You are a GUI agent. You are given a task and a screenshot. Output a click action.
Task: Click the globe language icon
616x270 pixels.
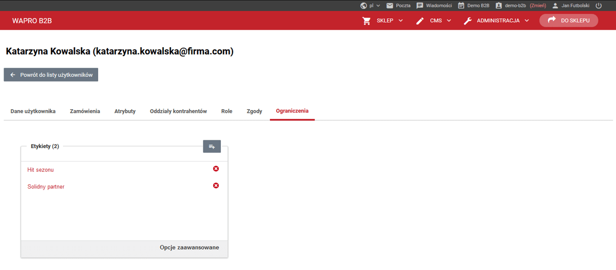[x=364, y=6]
